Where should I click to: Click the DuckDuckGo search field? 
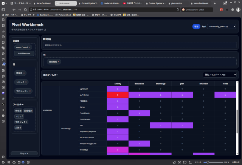pyautogui.click(x=197, y=9)
